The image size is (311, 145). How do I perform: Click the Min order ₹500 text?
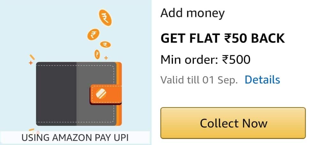pos(205,59)
